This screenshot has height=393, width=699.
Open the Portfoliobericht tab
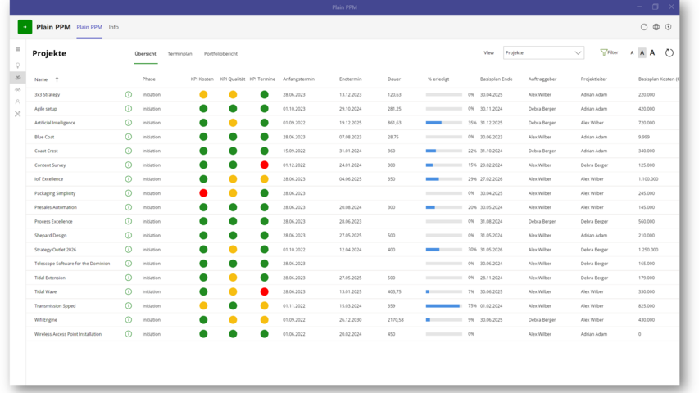pyautogui.click(x=220, y=54)
